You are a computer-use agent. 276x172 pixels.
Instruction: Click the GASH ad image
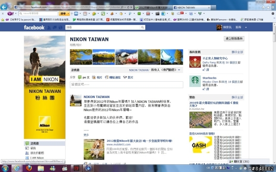201,145
